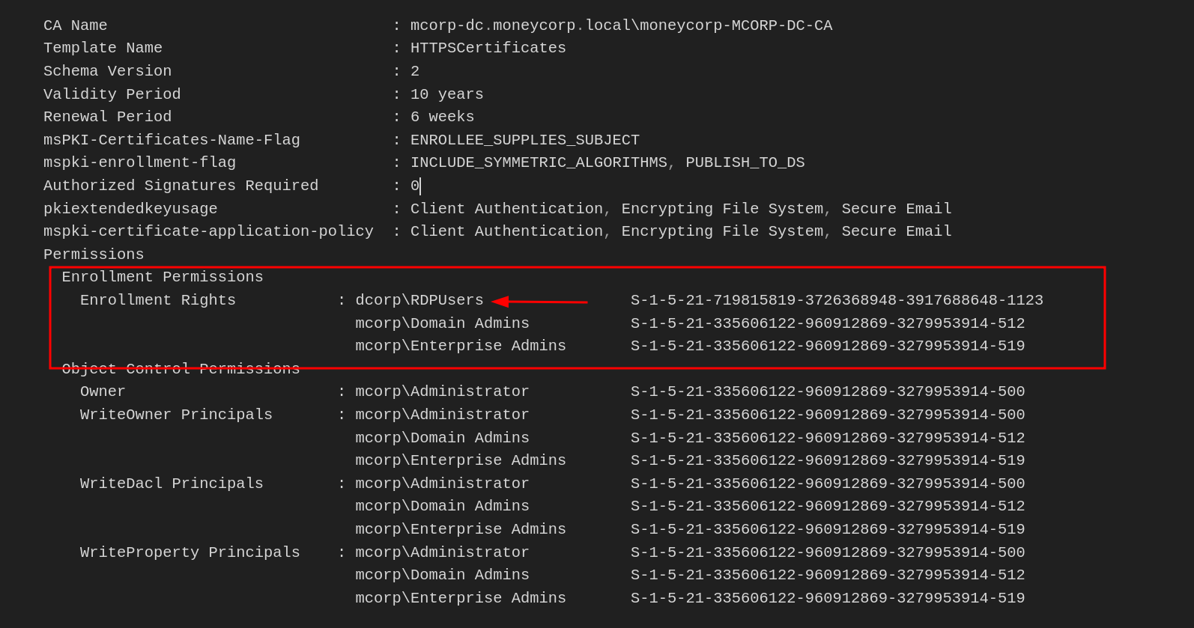
Task: Click the Schema Version label
Action: tap(107, 71)
